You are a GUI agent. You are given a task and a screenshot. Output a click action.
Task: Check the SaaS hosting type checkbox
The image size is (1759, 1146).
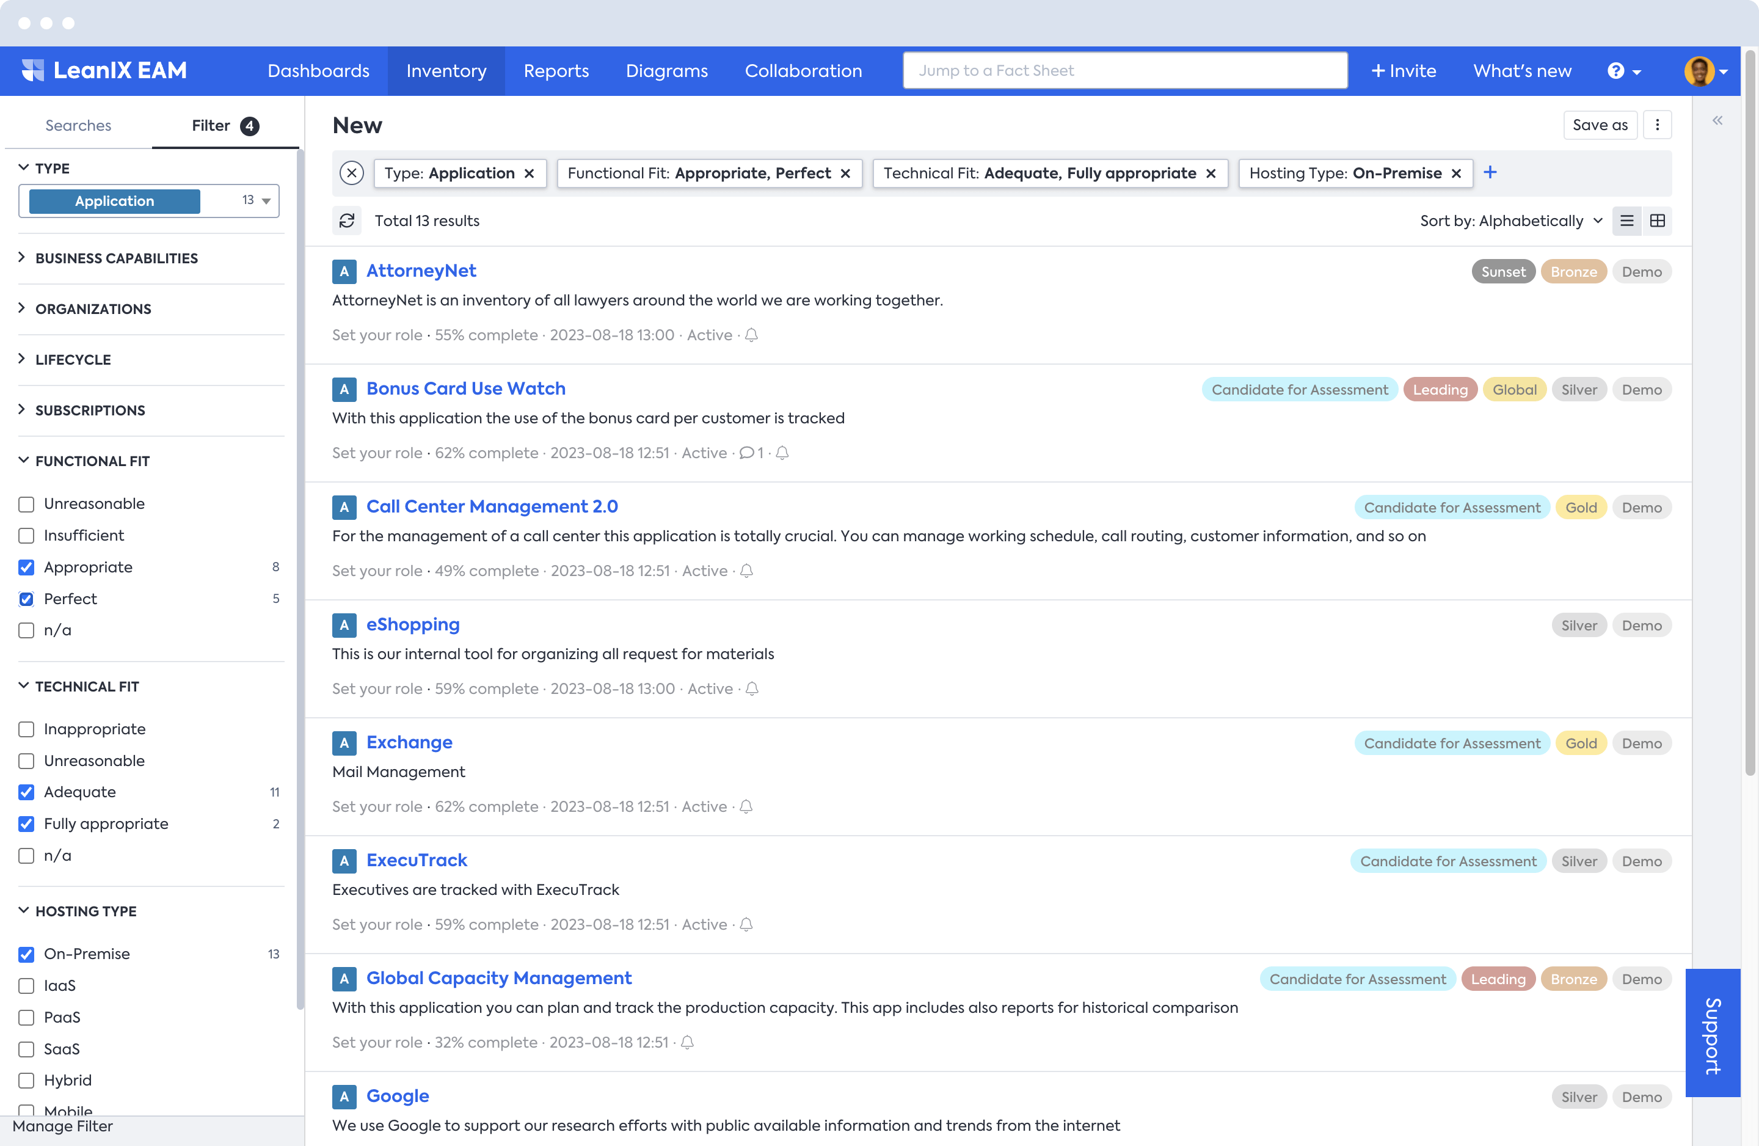pyautogui.click(x=27, y=1048)
